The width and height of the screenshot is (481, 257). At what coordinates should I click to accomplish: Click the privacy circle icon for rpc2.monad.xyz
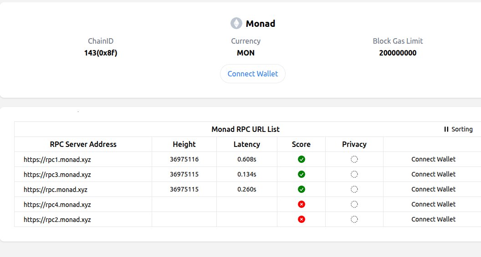click(x=354, y=219)
